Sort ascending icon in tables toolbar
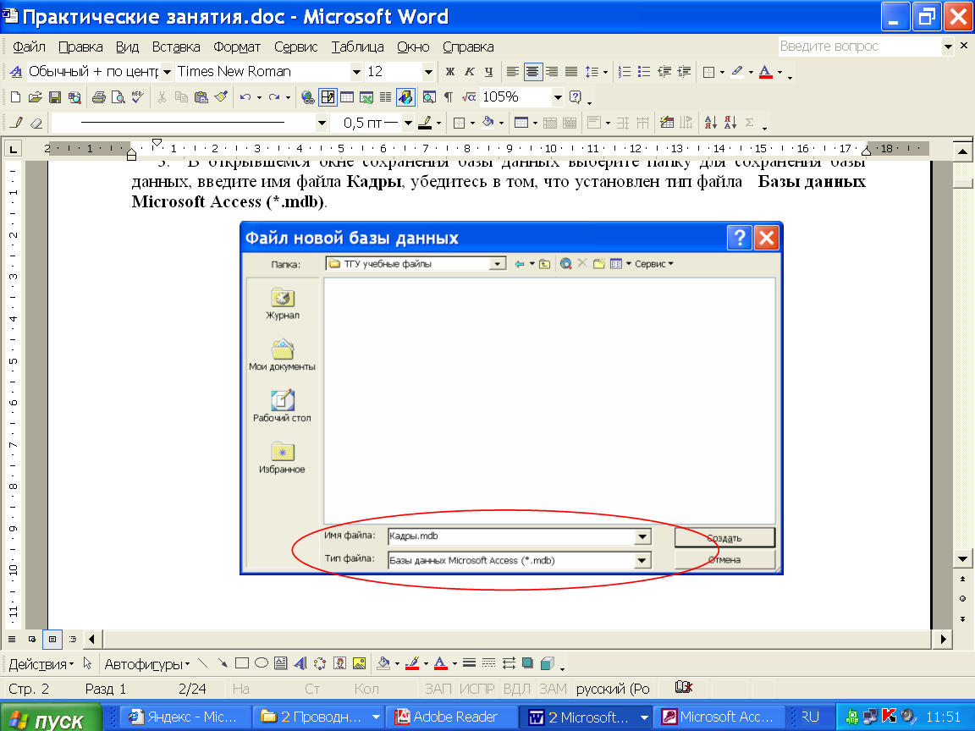 click(711, 123)
